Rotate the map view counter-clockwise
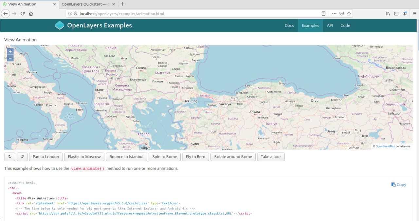 click(x=22, y=157)
